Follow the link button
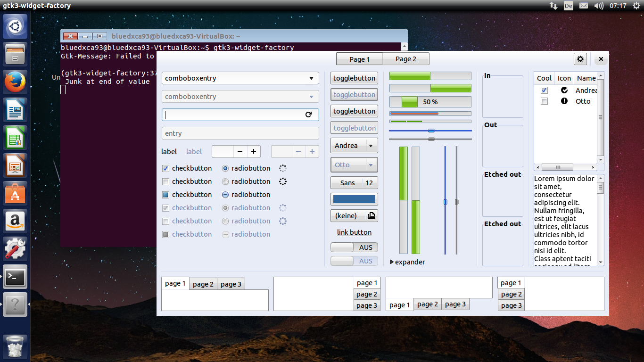Viewport: 644px width, 362px height. click(354, 232)
